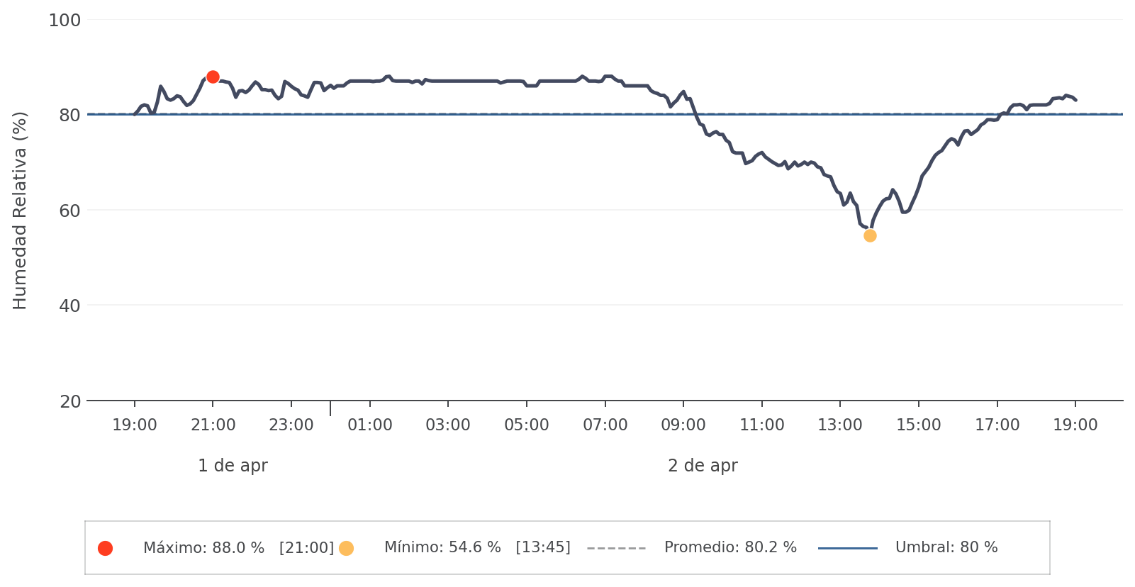Click the red dot icon in the legend

[105, 548]
